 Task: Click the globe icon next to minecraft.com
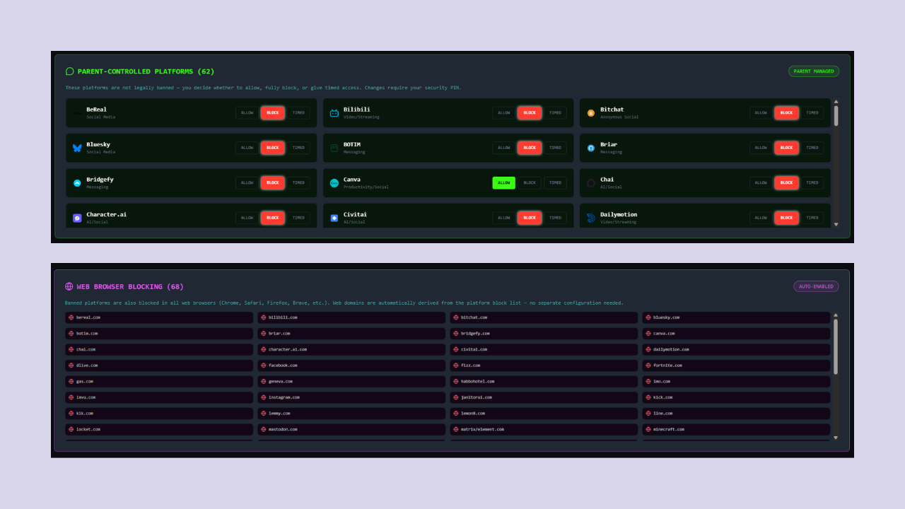point(648,429)
